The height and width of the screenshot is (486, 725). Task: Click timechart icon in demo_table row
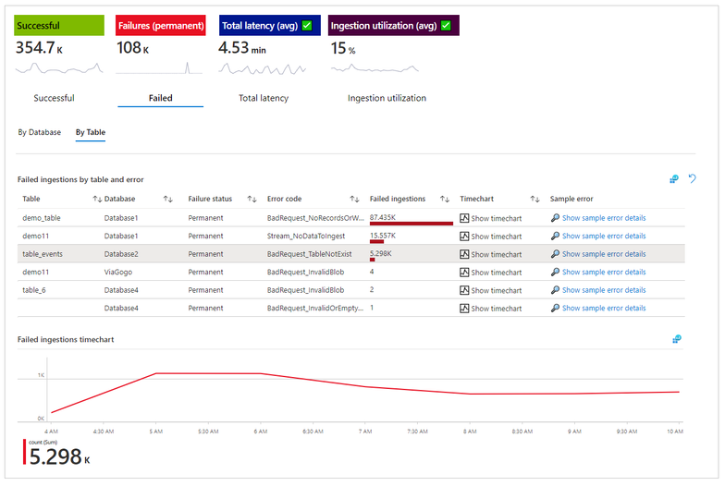464,218
